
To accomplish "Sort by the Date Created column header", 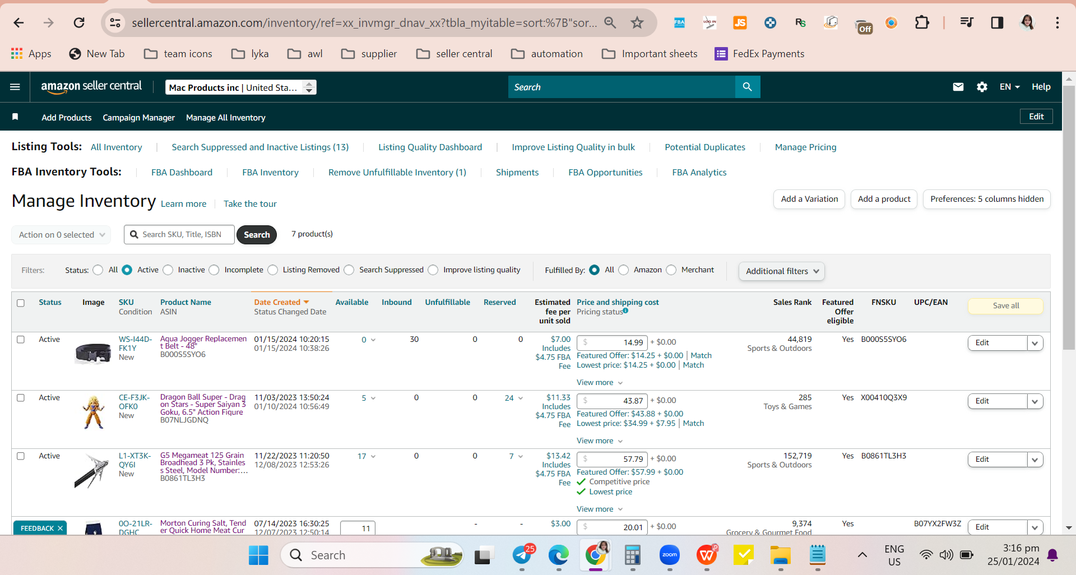I will pyautogui.click(x=281, y=302).
